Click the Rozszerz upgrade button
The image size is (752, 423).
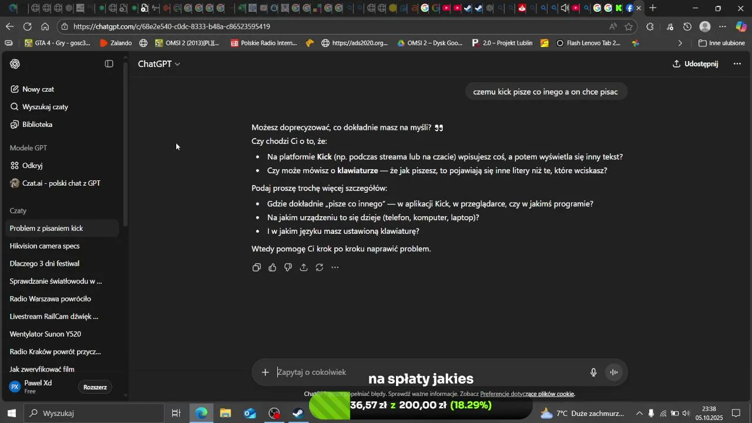tap(95, 387)
